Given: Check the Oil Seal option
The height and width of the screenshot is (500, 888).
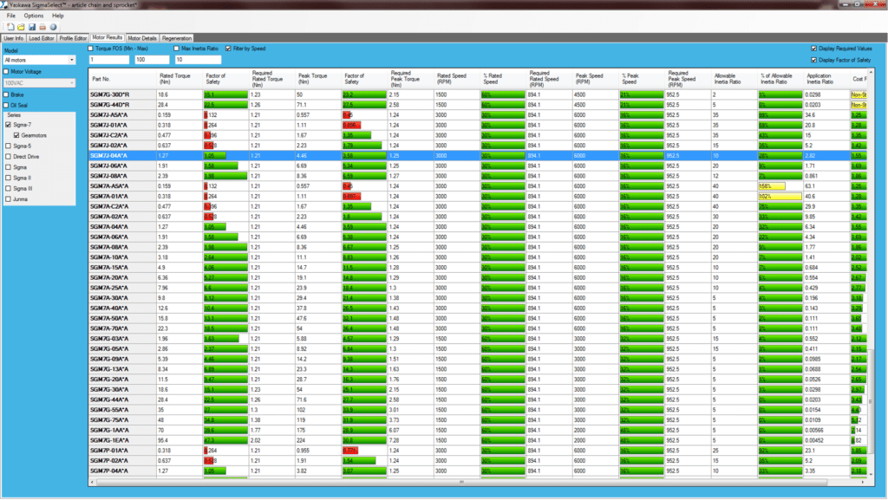Looking at the screenshot, I should [6, 105].
